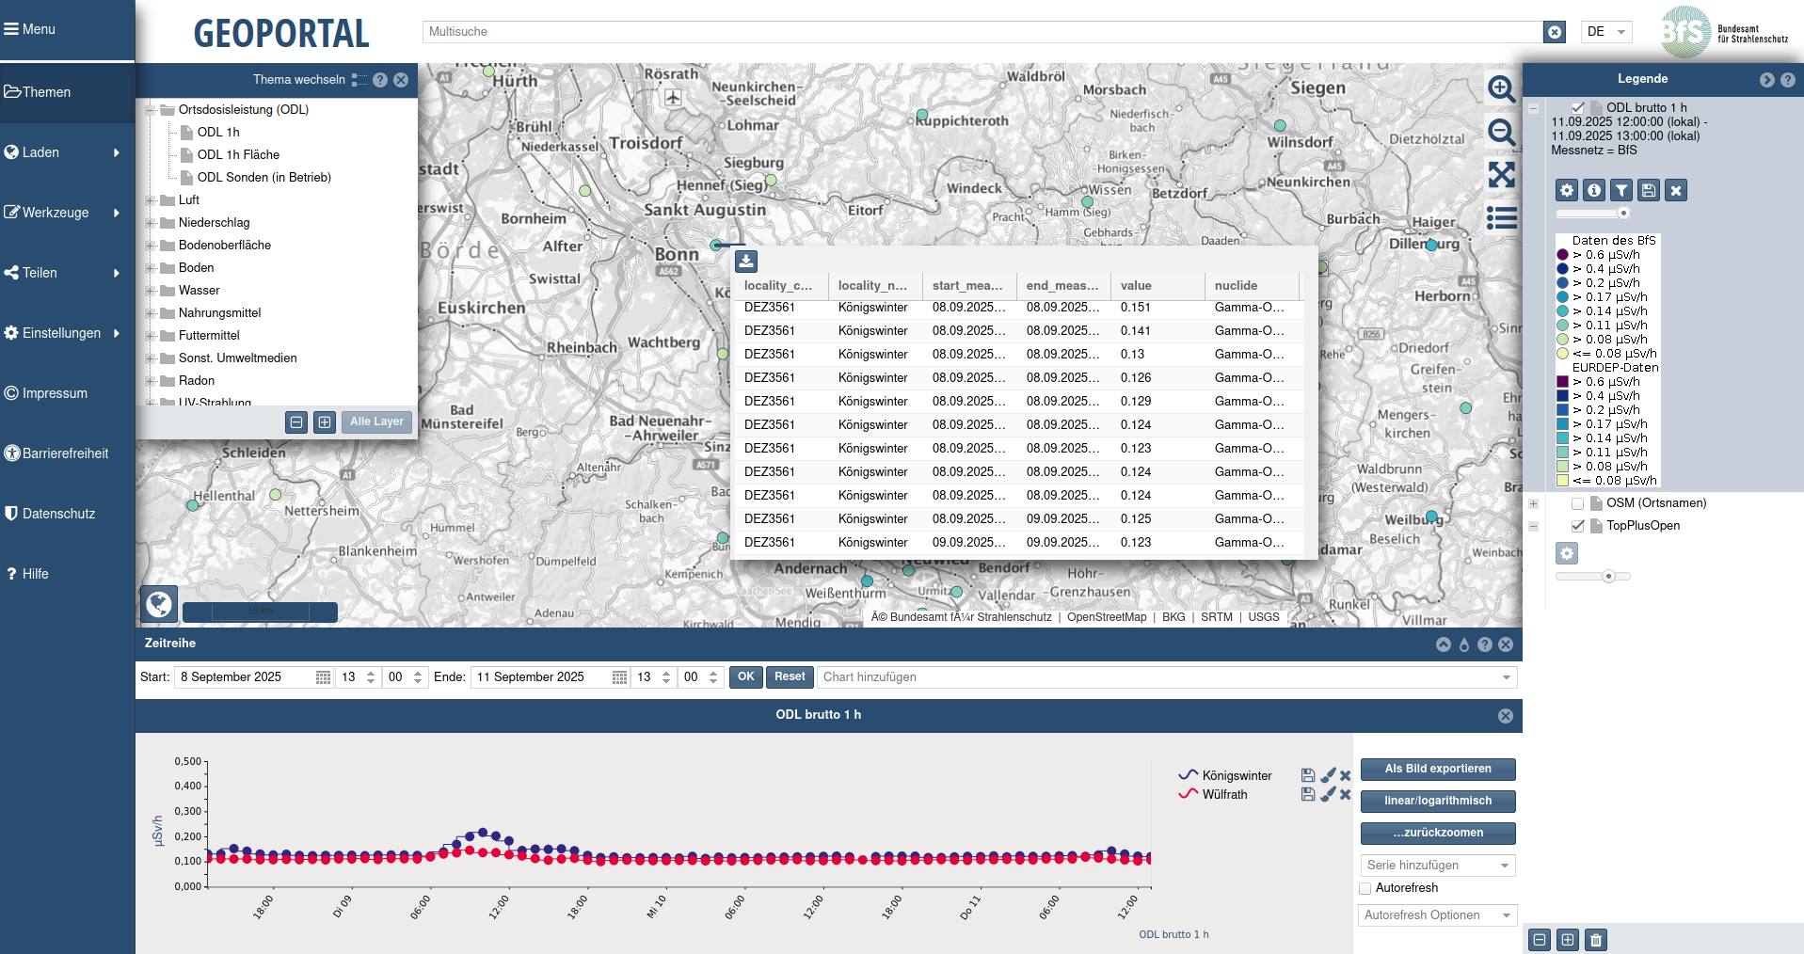Click the zoom out magnifier icon on map
The width and height of the screenshot is (1804, 954).
coord(1501,133)
